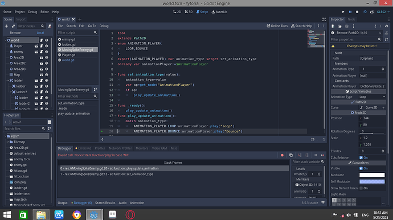Screen dimensions: 393x220
Task: Toggle distraction-free mode fullscreen icon
Action: click(324, 19)
